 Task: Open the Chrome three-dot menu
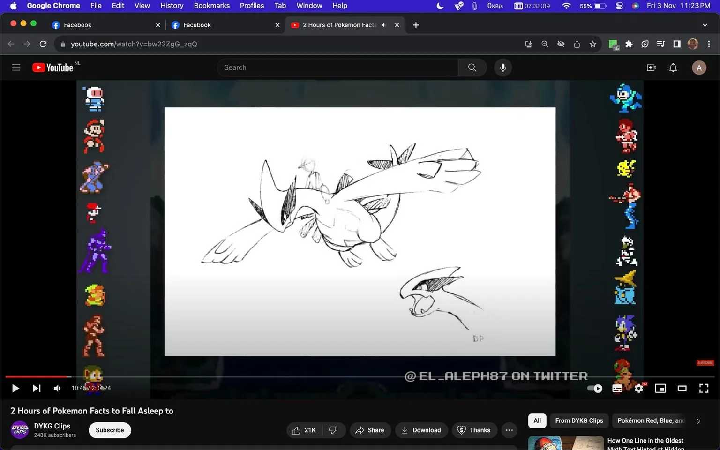[x=709, y=44]
